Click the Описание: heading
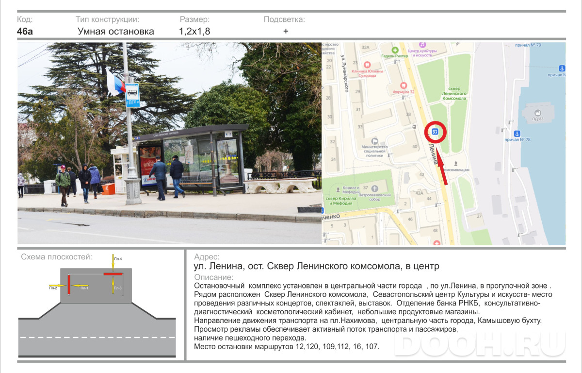 [x=213, y=277]
